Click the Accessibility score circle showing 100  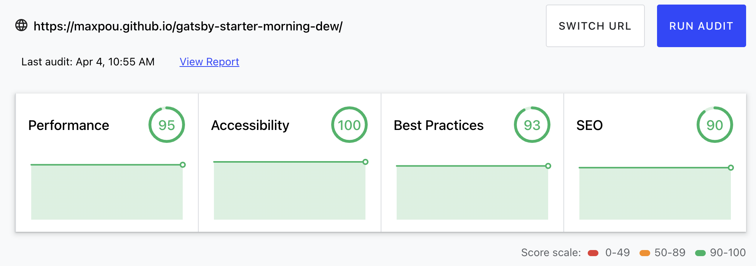pos(349,125)
